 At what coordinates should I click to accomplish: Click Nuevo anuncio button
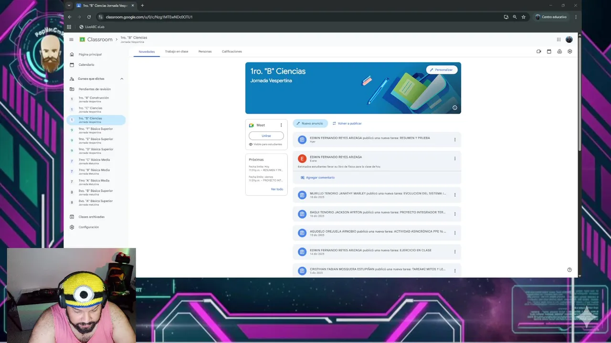[x=310, y=123]
